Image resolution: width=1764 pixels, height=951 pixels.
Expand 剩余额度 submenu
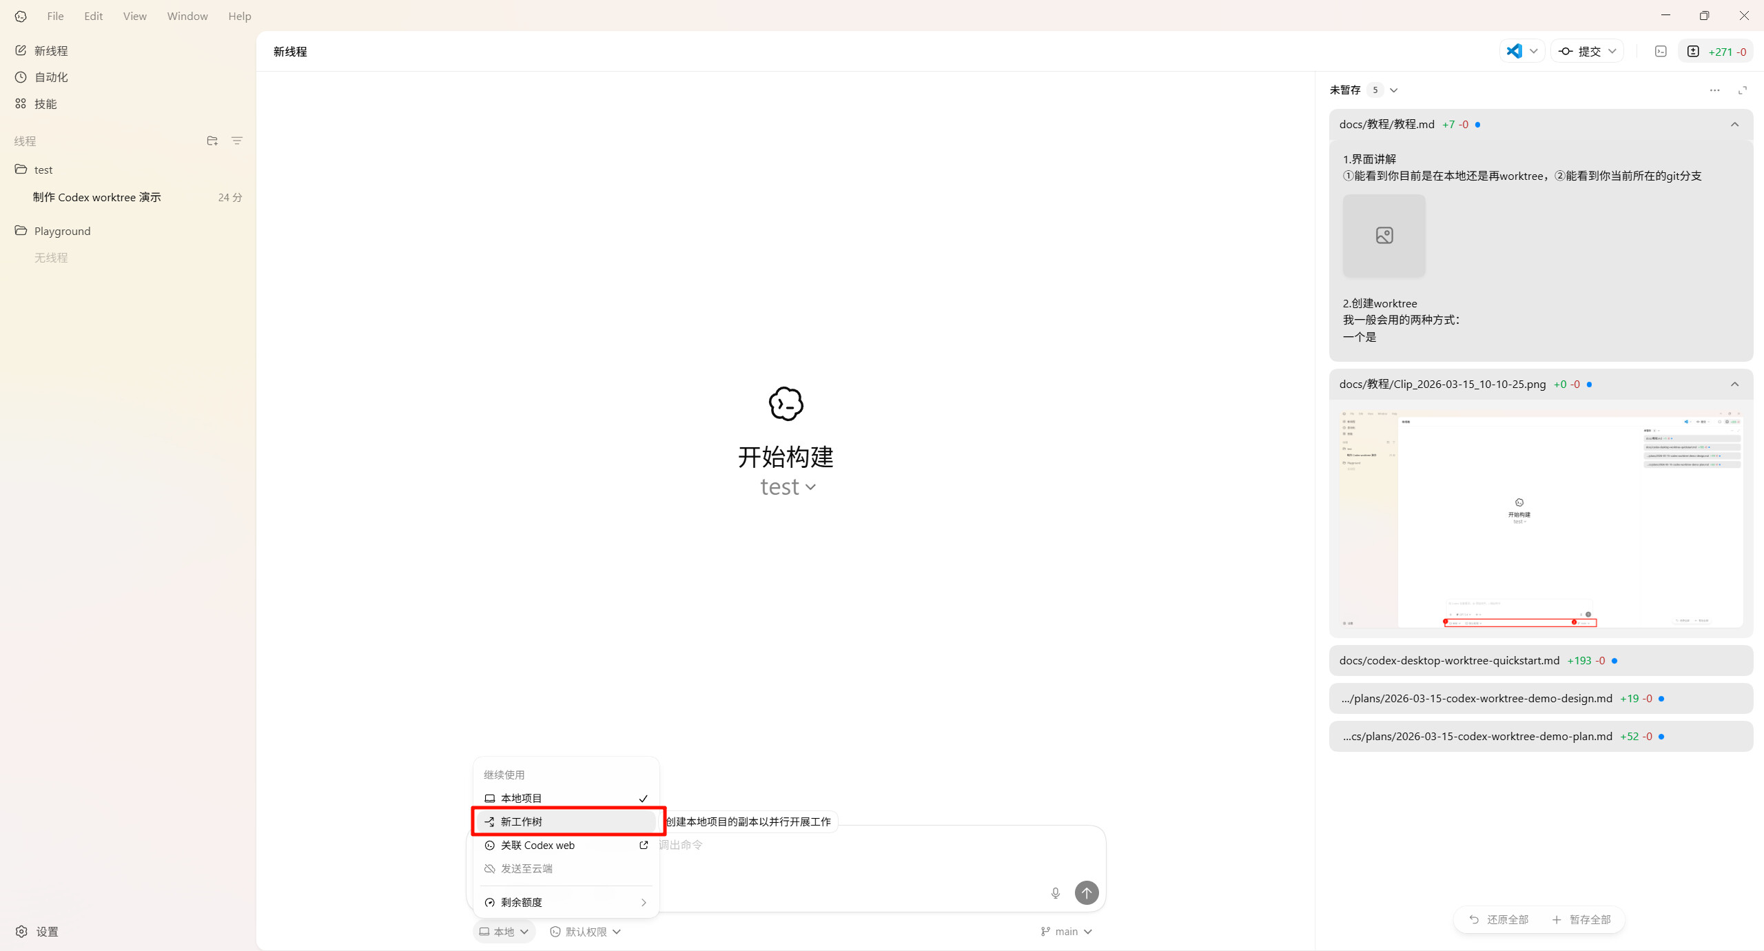coord(566,902)
